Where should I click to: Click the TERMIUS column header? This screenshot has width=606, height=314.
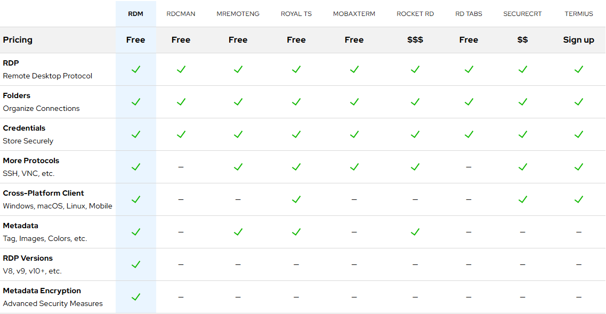(x=579, y=14)
